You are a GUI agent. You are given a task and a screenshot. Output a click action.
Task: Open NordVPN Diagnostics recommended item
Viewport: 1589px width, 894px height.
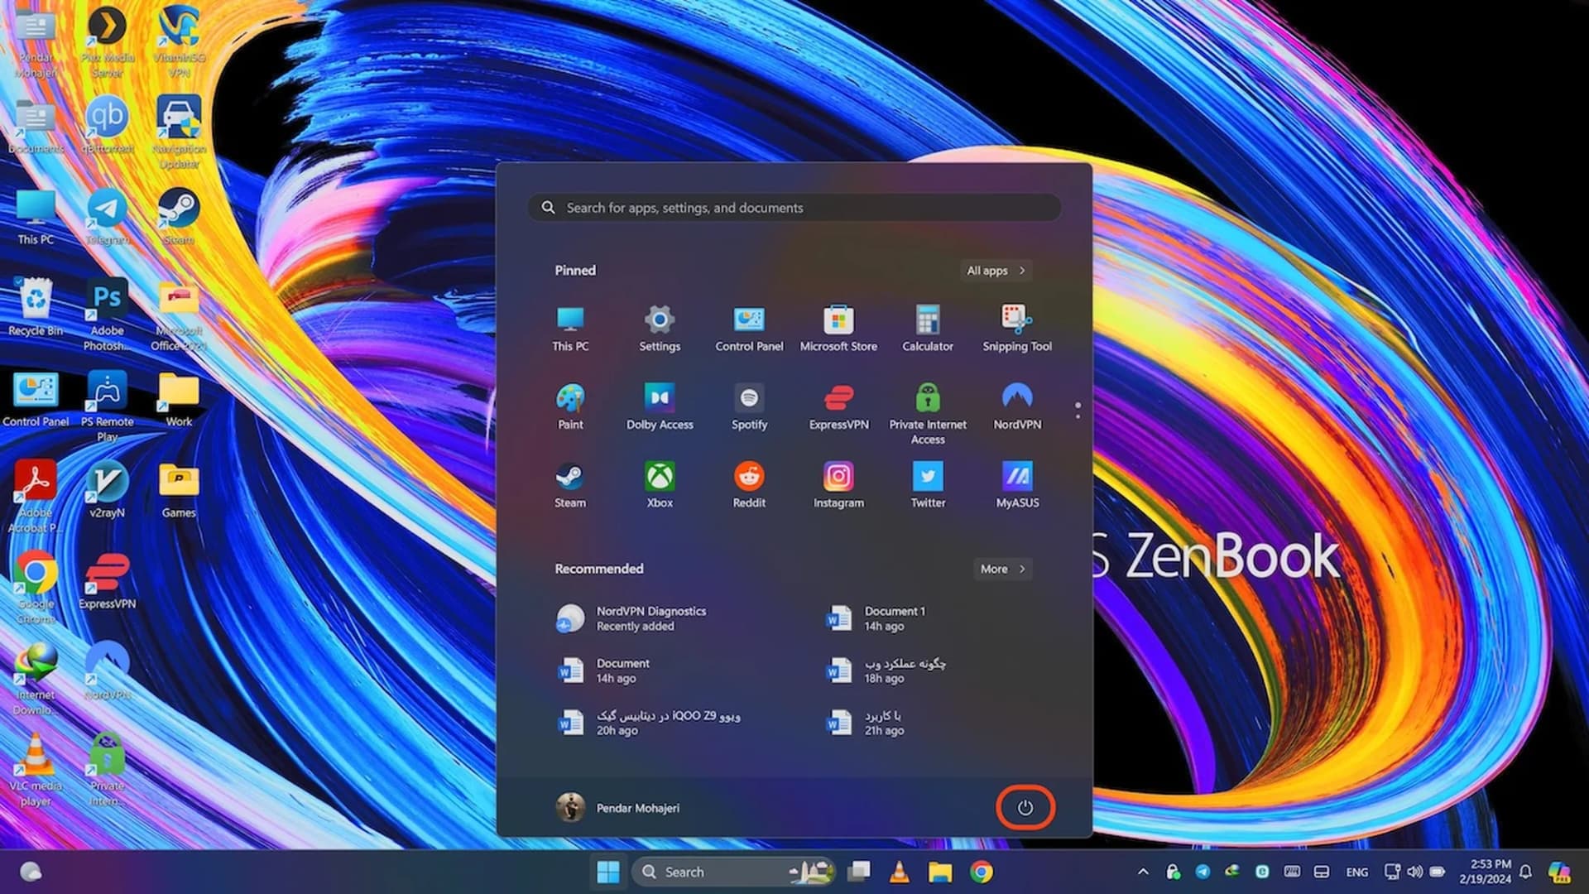[633, 618]
